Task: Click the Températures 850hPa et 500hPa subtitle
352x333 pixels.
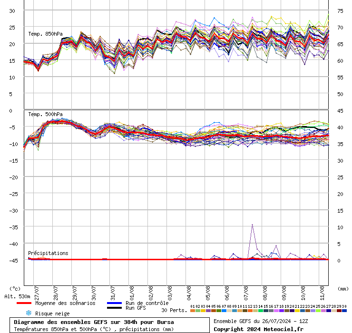Action: (x=94, y=329)
